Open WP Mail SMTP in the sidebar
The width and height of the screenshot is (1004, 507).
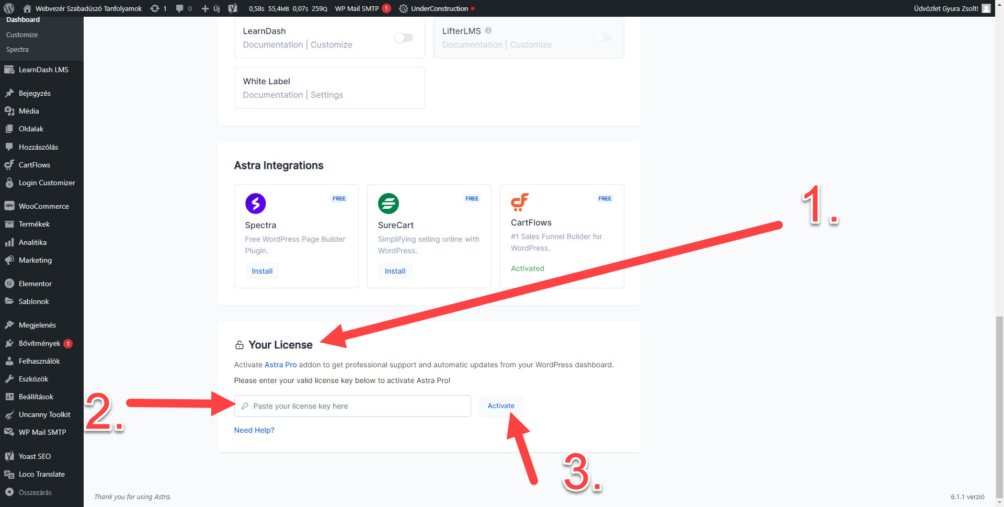click(x=42, y=432)
